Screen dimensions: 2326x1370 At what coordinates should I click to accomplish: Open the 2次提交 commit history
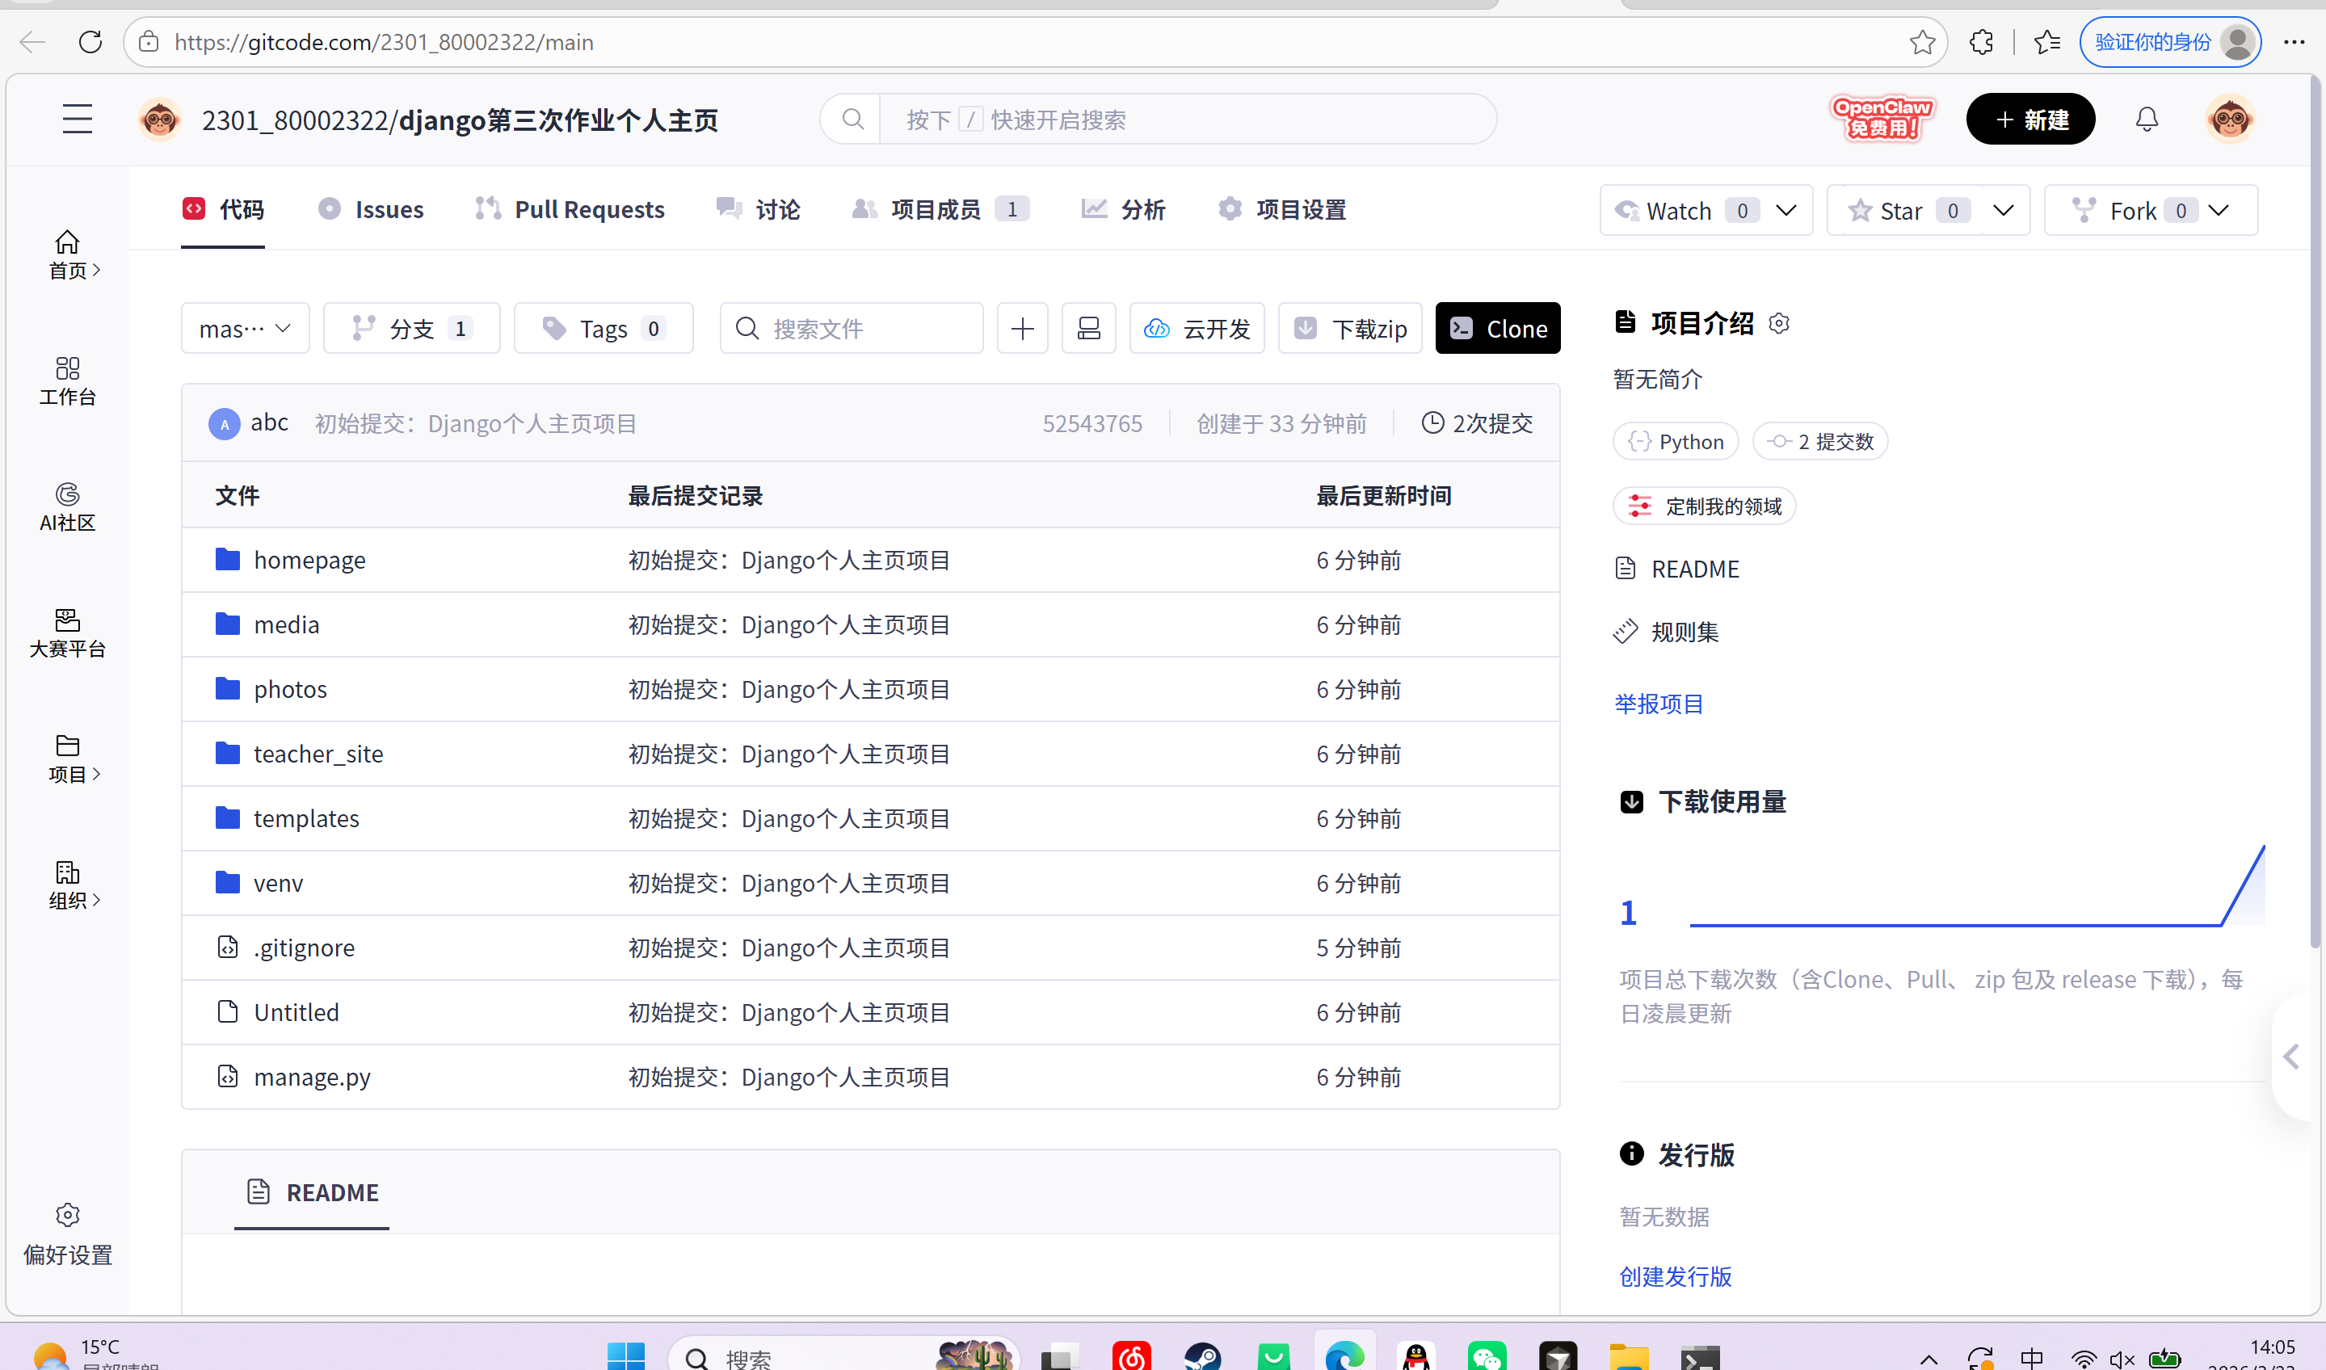click(1478, 424)
